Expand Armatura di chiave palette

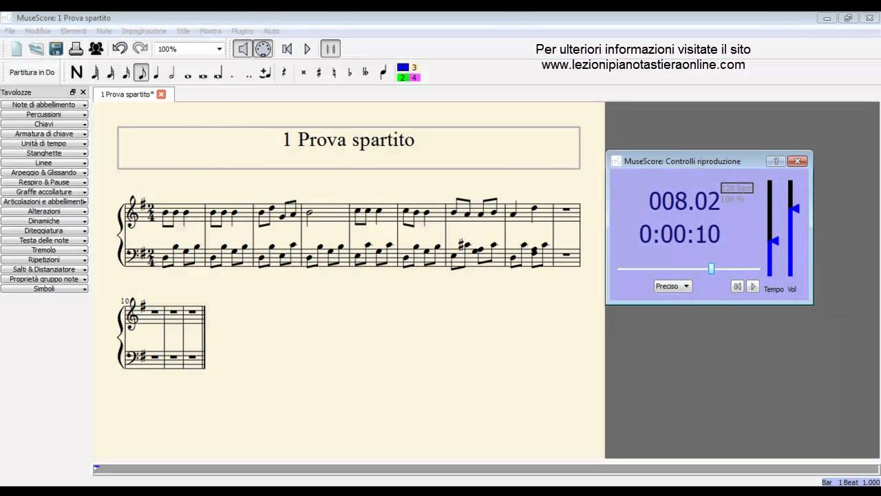click(x=44, y=134)
